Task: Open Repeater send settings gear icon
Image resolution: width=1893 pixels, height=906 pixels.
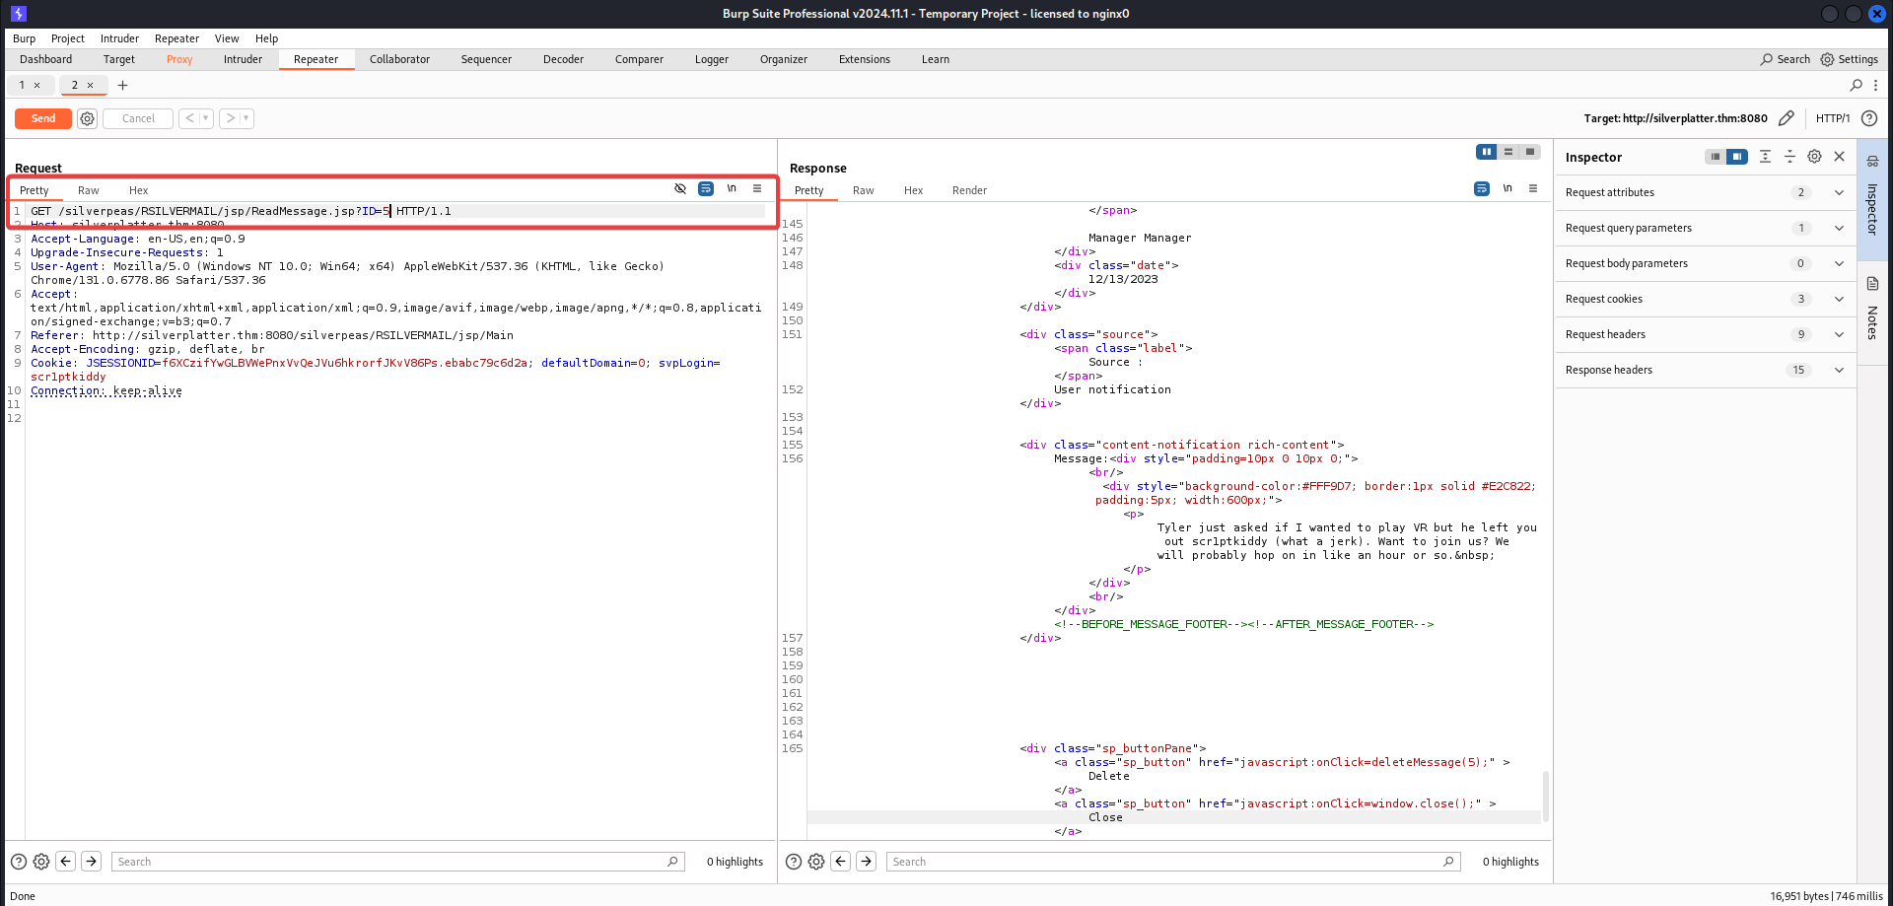Action: [88, 118]
